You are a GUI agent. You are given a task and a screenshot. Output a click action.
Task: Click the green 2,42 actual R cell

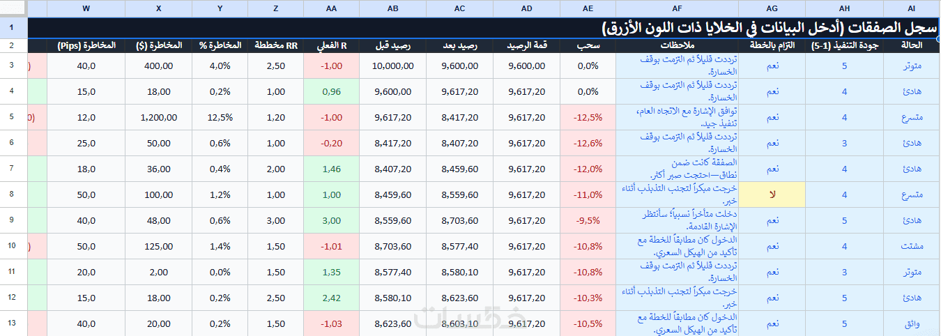pyautogui.click(x=331, y=298)
